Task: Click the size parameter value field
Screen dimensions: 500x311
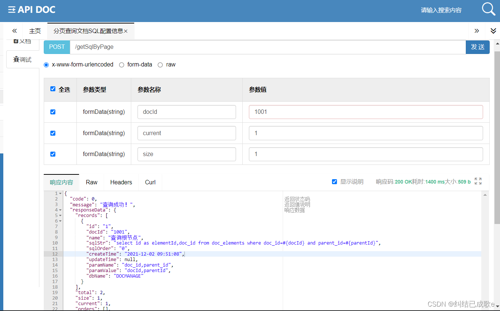Action: point(366,154)
